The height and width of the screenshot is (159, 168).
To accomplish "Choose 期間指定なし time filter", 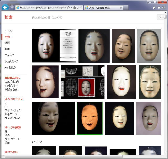I will click(x=12, y=78).
